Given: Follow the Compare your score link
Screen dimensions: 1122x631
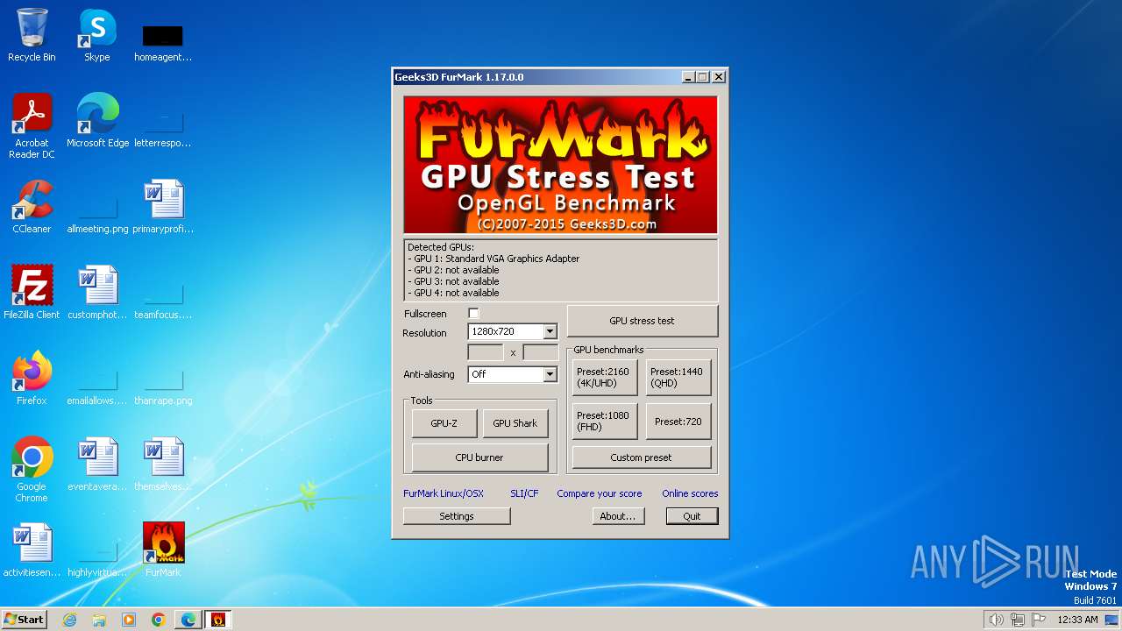Looking at the screenshot, I should [x=600, y=493].
